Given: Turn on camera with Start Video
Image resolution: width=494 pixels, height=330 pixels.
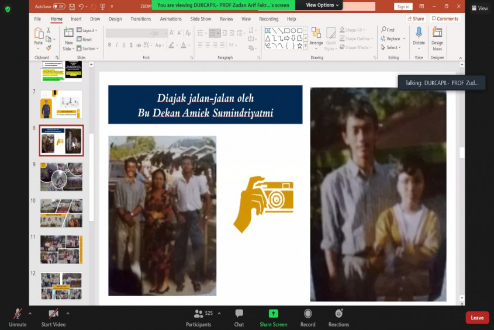Looking at the screenshot, I should 53,317.
